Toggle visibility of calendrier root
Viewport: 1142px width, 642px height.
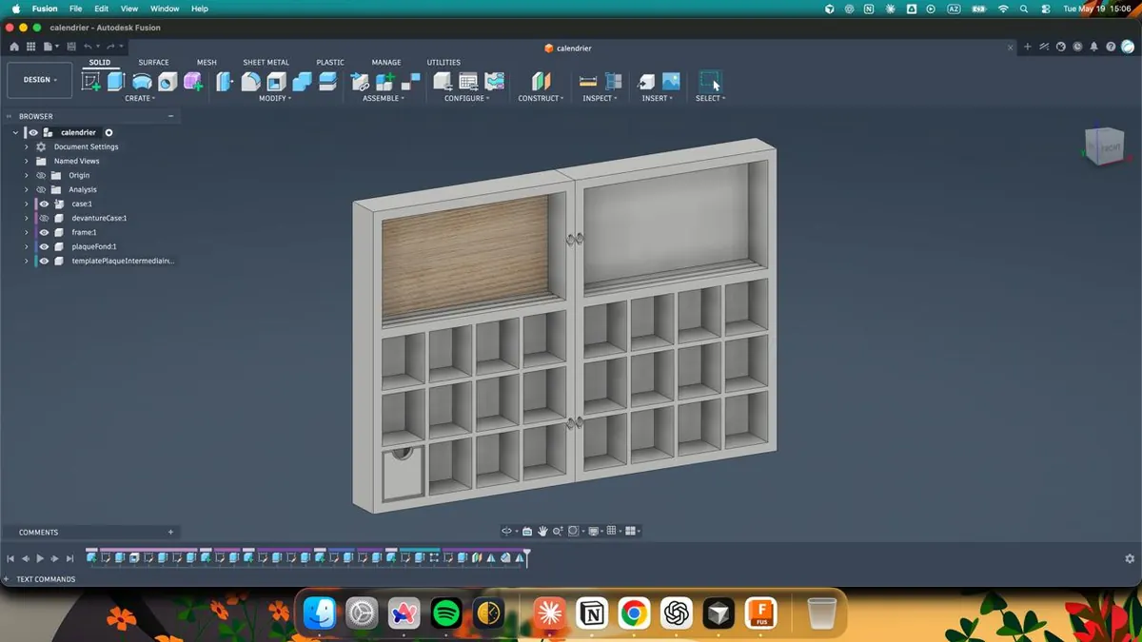click(33, 132)
